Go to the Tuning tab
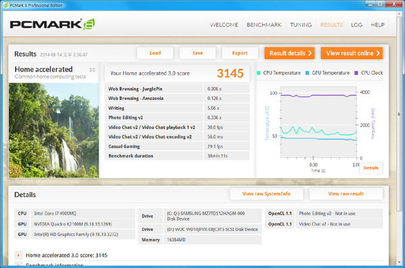This screenshot has height=268, width=405. point(301,25)
